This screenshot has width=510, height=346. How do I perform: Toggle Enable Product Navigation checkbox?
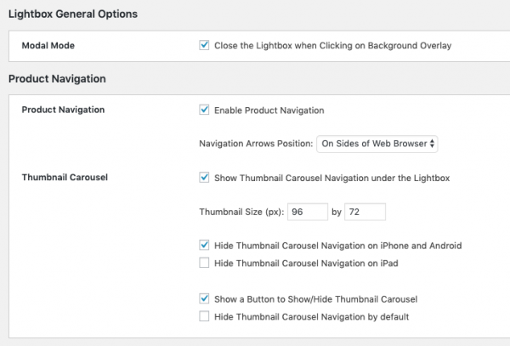point(204,110)
